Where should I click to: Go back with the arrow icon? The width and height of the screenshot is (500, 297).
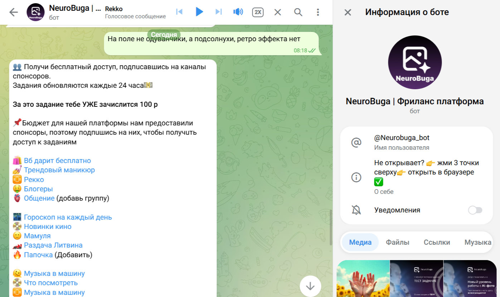[x=14, y=12]
